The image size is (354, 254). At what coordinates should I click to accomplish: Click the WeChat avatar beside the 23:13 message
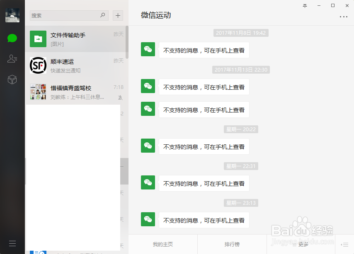(148, 219)
